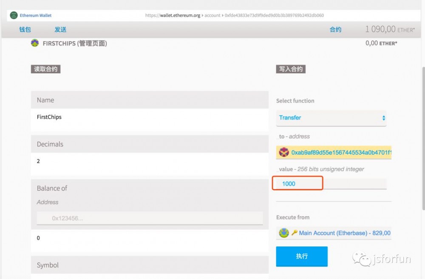Click the stepper arrows on the Transfer selector
The height and width of the screenshot is (279, 425).
click(x=383, y=117)
